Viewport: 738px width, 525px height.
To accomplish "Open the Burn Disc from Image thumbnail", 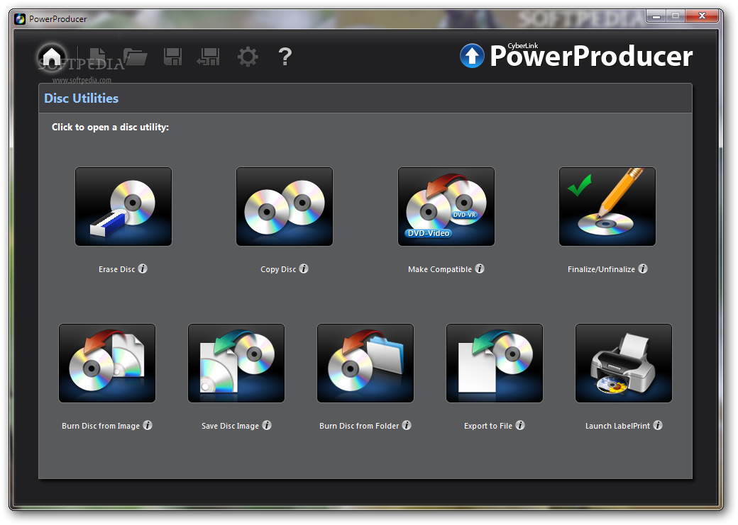I will tap(107, 363).
